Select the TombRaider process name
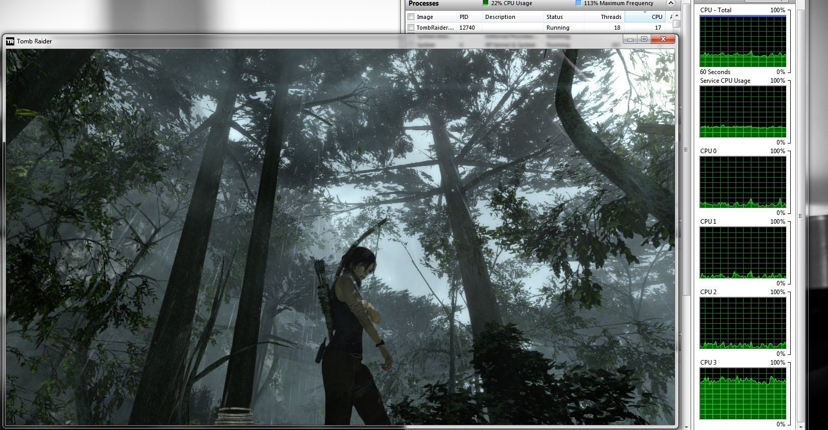Viewport: 828px width, 430px height. pos(435,28)
